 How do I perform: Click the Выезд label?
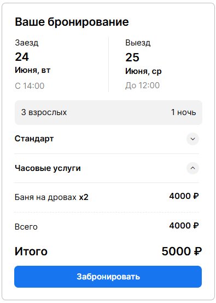click(138, 43)
